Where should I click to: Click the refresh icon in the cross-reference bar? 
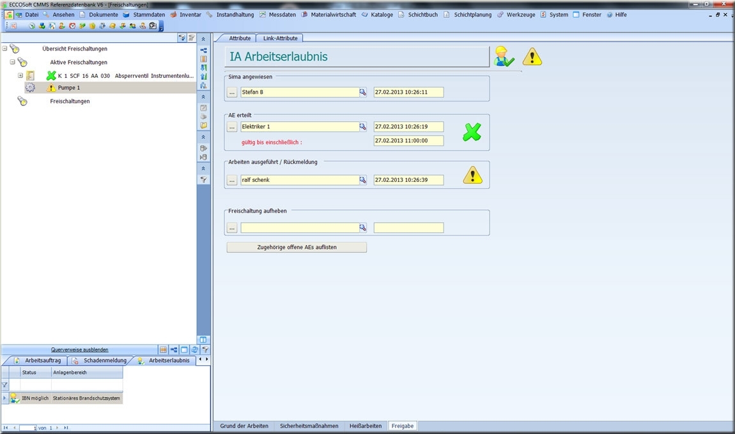194,350
